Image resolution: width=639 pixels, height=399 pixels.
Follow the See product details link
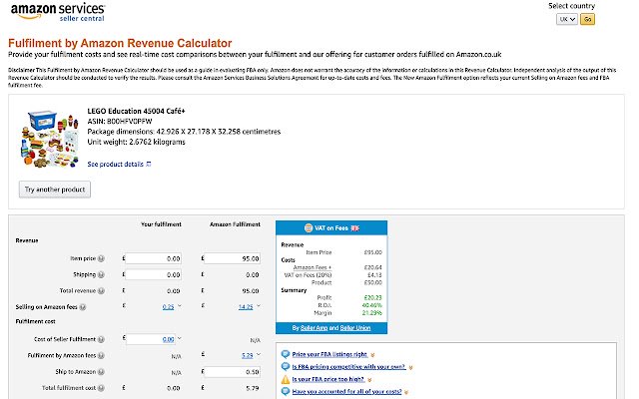pyautogui.click(x=116, y=164)
